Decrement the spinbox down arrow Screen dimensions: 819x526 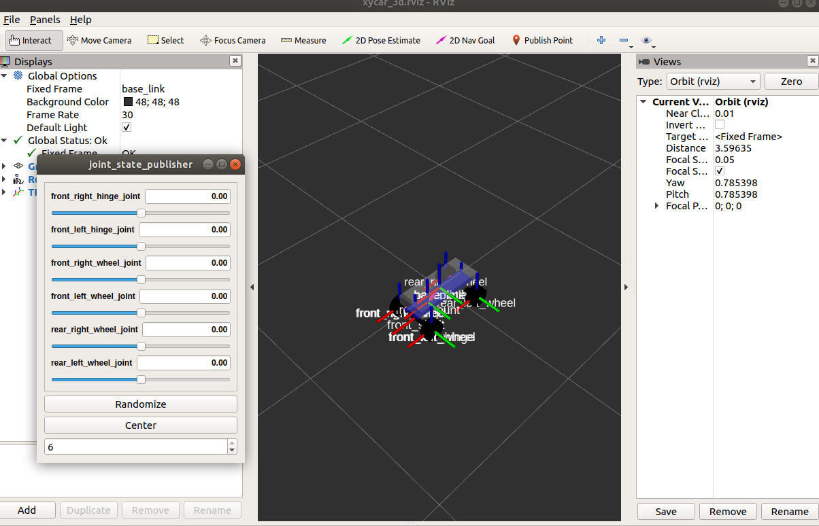pyautogui.click(x=232, y=451)
